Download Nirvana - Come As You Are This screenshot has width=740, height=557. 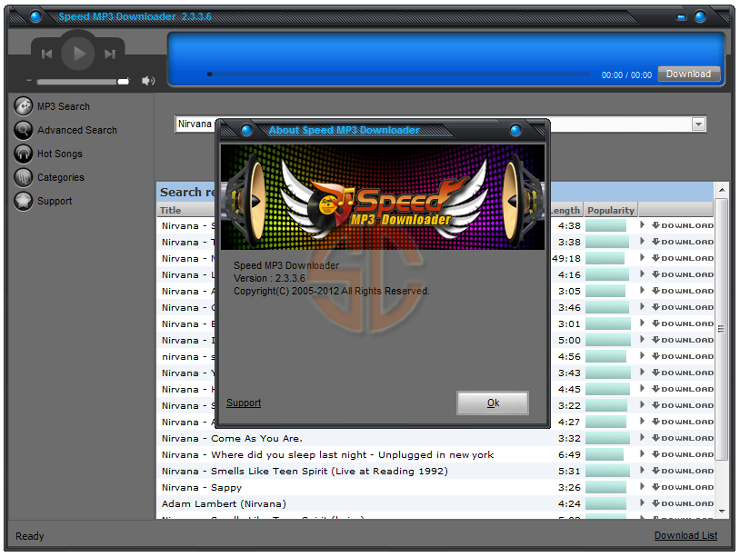pos(683,438)
